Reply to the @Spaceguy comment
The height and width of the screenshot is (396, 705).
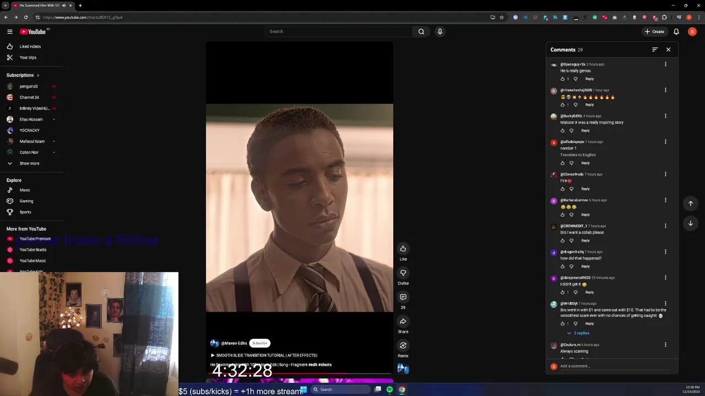[x=589, y=79]
